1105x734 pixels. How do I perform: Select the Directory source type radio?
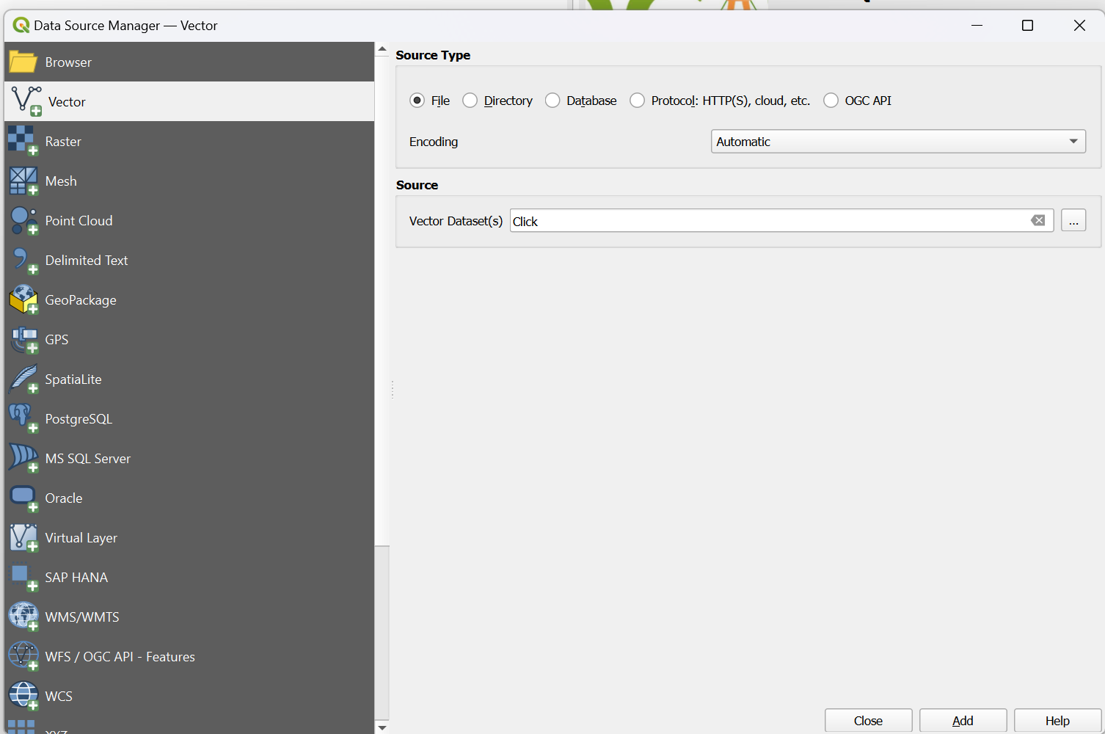coord(470,101)
